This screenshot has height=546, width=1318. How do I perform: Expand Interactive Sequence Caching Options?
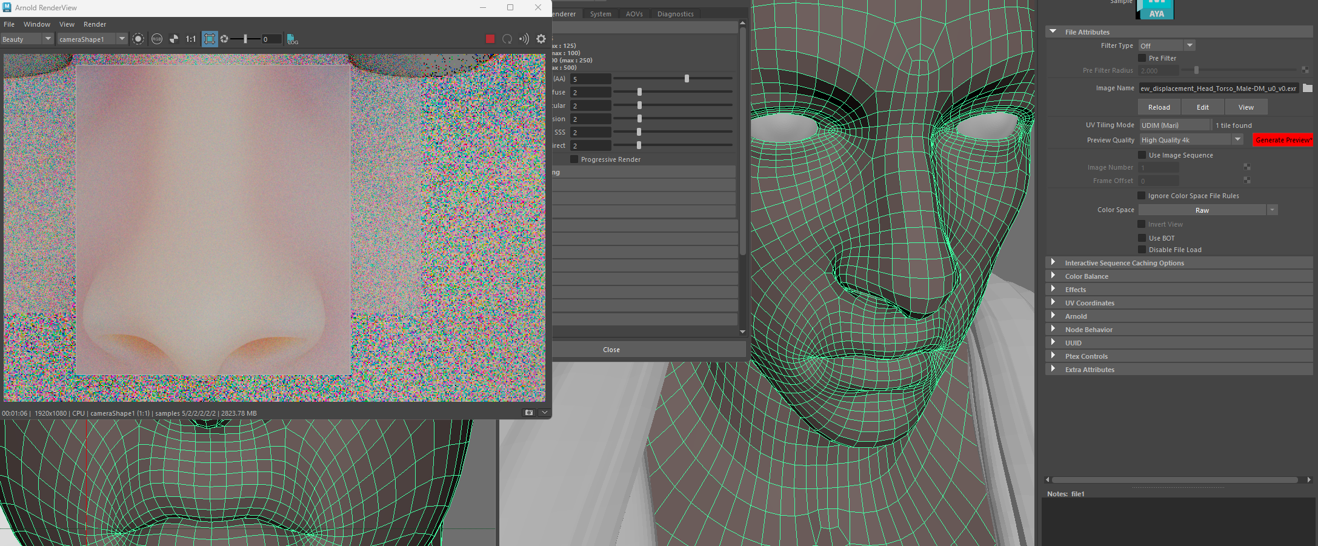(1053, 262)
